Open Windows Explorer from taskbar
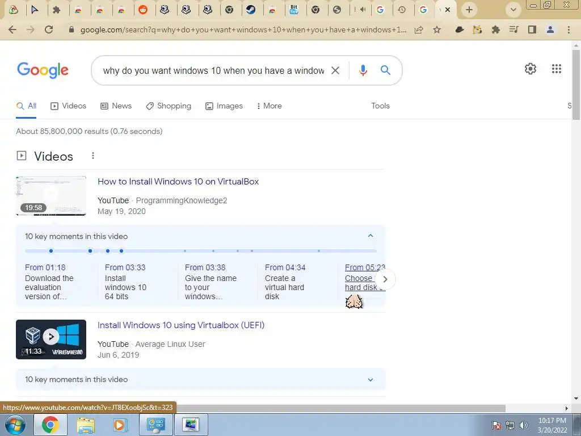581x436 pixels. coord(86,425)
